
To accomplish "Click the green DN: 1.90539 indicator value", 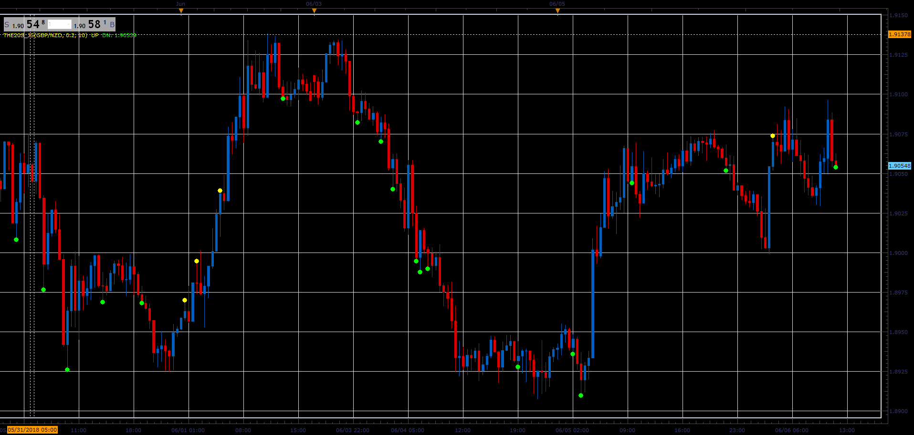I will pyautogui.click(x=119, y=35).
